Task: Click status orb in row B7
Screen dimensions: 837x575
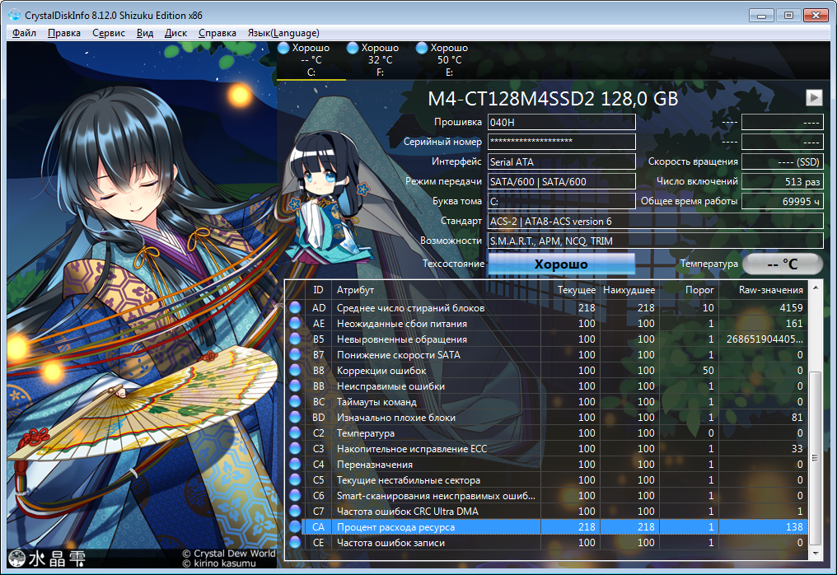Action: click(295, 354)
